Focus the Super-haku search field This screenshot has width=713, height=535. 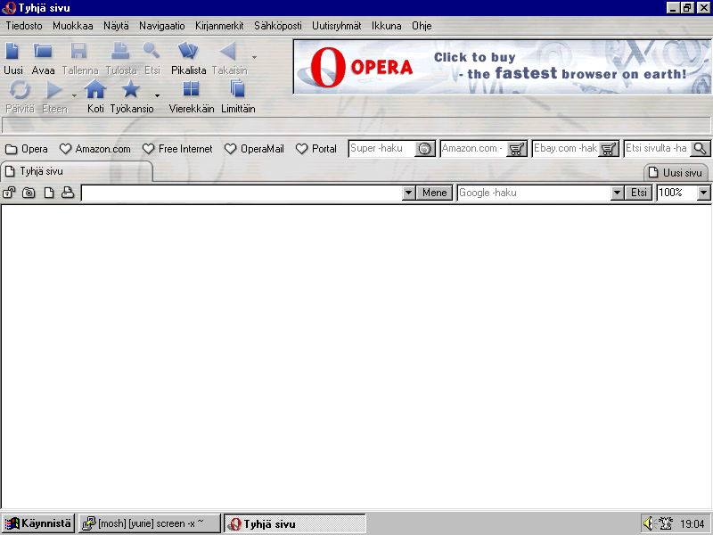click(382, 149)
